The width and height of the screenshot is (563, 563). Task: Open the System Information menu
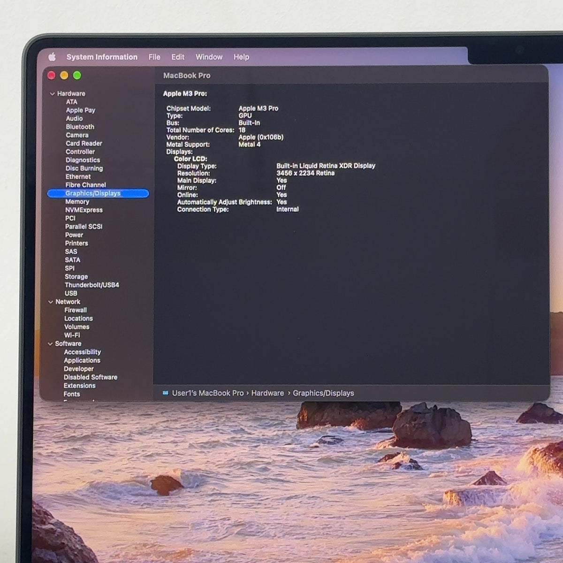pyautogui.click(x=102, y=57)
